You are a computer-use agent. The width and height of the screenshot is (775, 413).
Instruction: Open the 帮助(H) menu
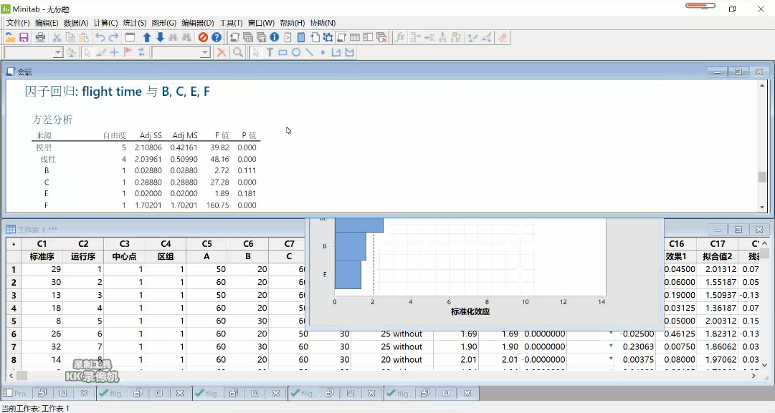click(x=292, y=23)
